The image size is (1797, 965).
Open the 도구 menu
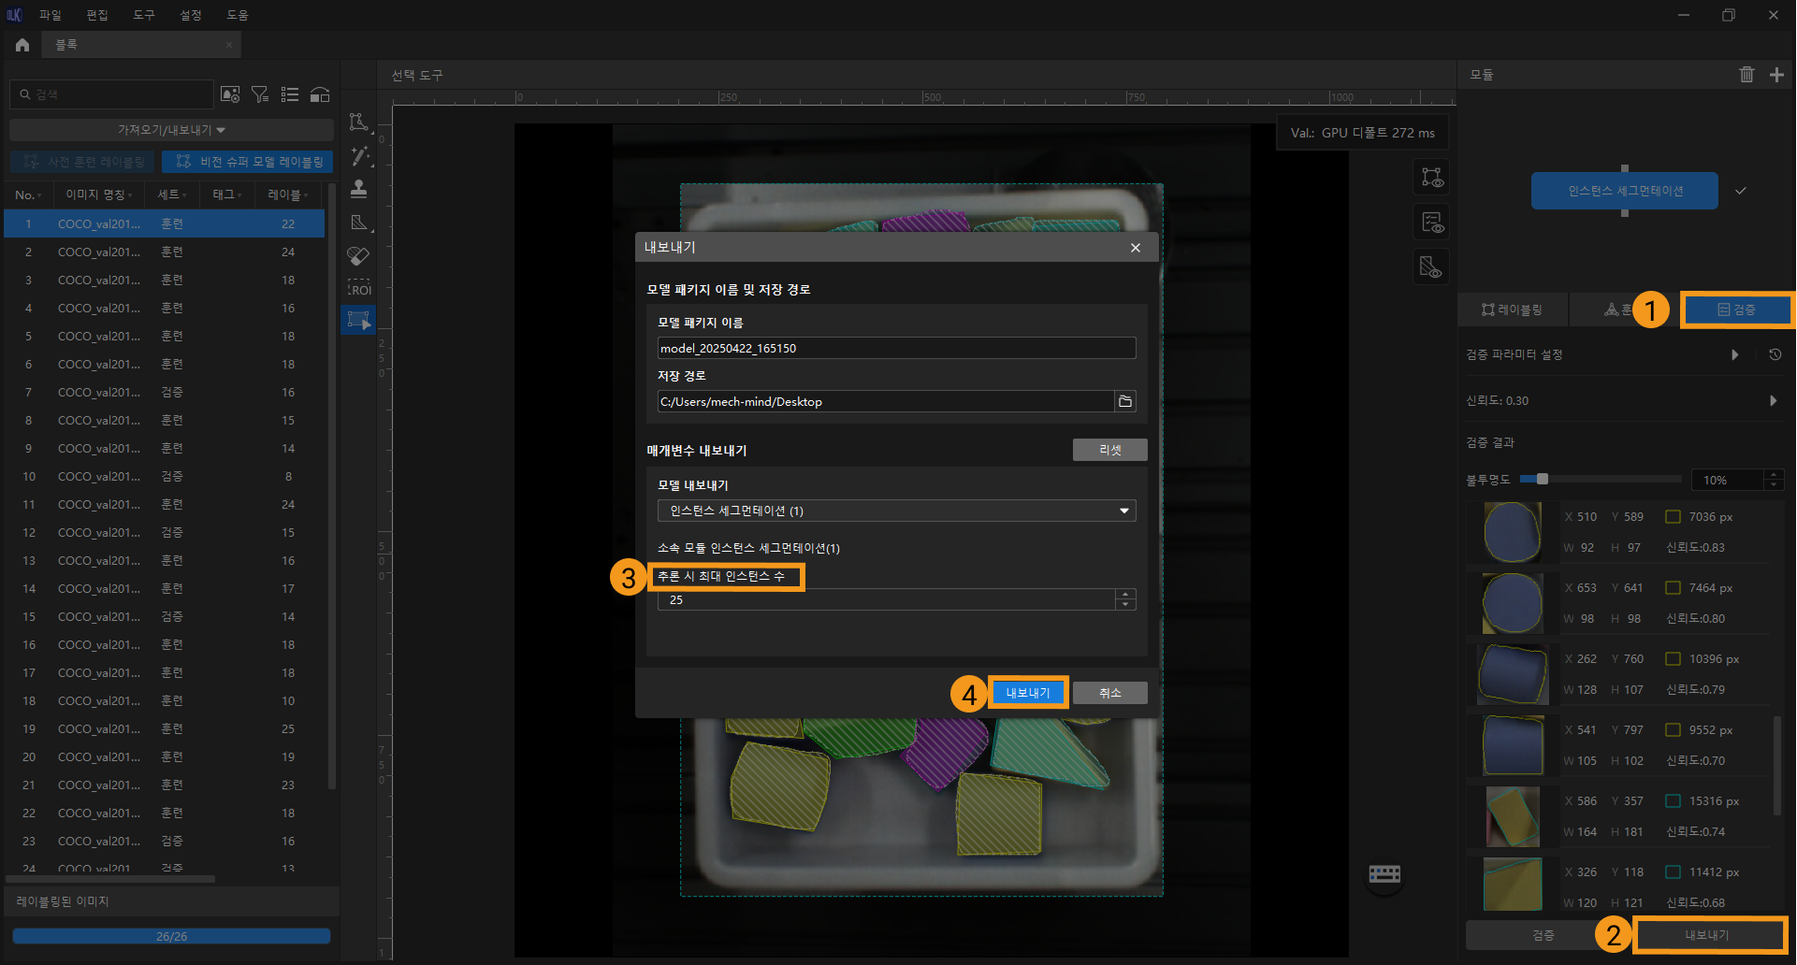(143, 15)
